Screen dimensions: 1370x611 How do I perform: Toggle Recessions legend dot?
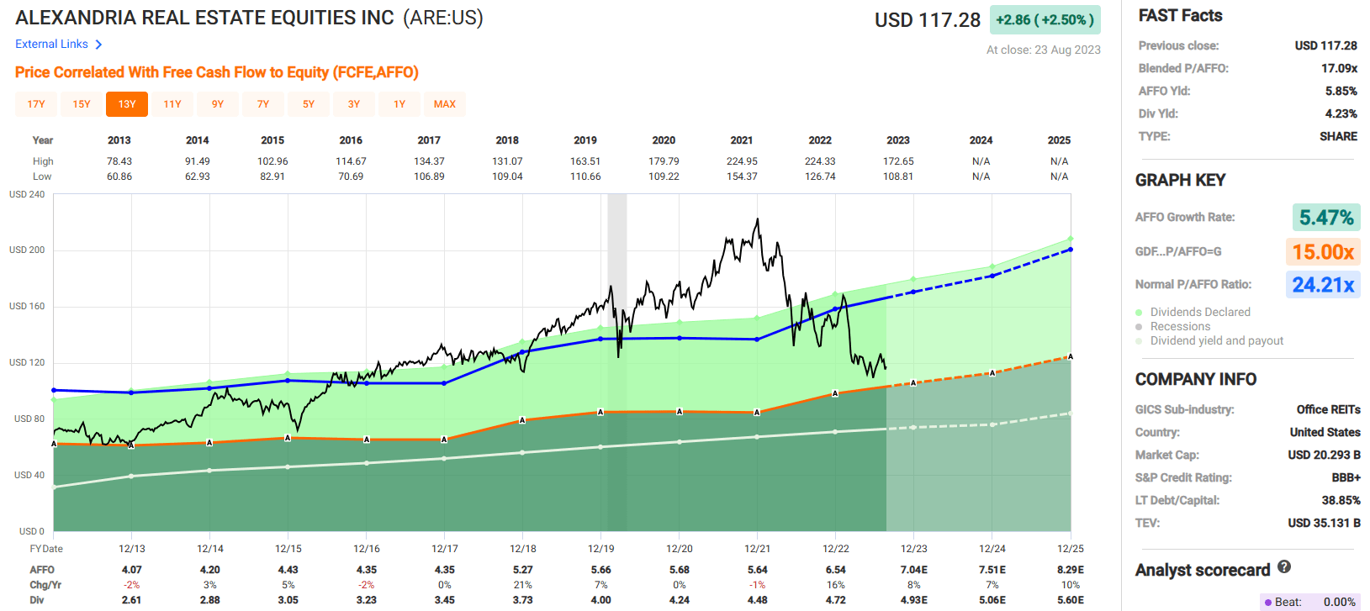click(x=1139, y=326)
